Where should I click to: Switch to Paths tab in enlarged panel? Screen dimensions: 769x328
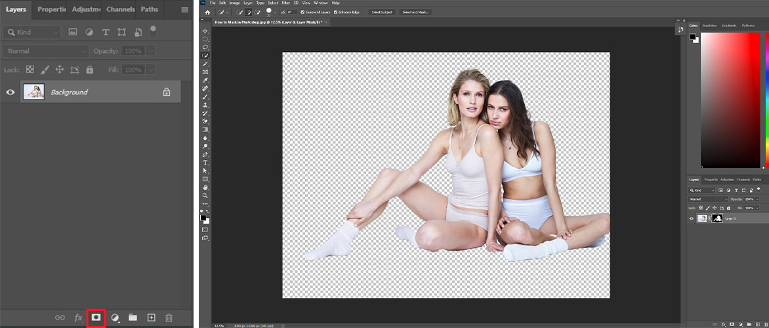pyautogui.click(x=150, y=9)
